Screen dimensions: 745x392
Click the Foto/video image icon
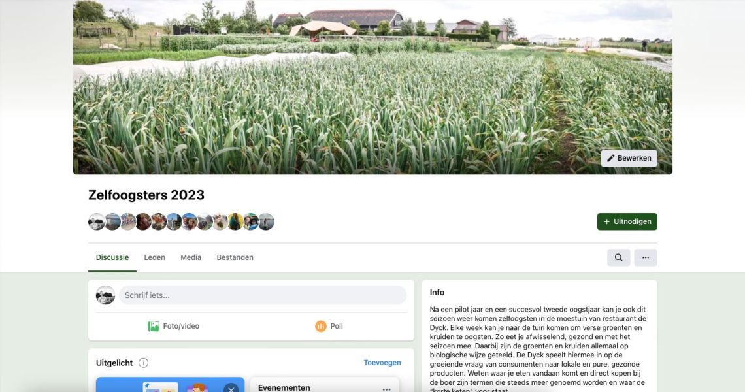pyautogui.click(x=154, y=327)
